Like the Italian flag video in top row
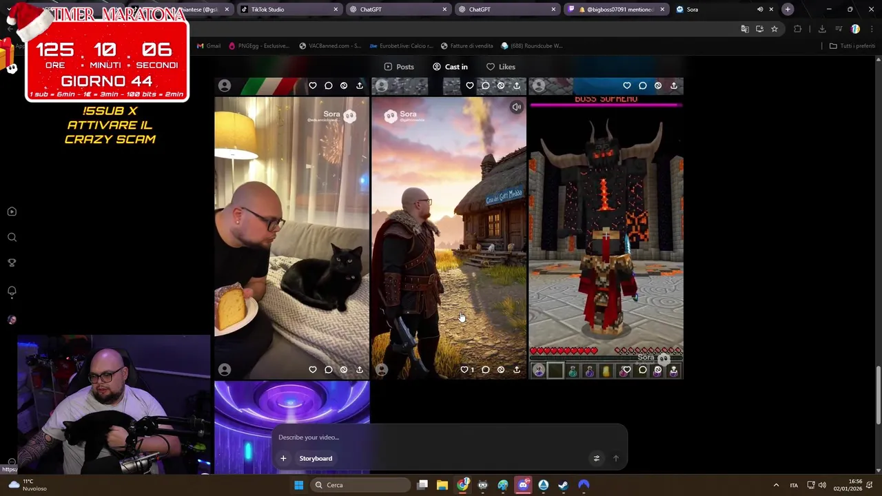The height and width of the screenshot is (496, 882). tap(313, 85)
